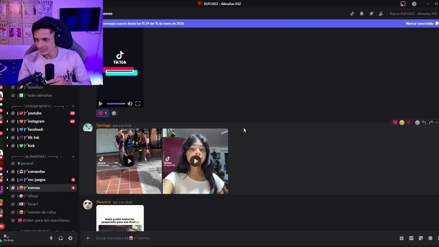Open Mauricio's profile from username
Image resolution: width=439 pixels, height=247 pixels.
(x=104, y=202)
